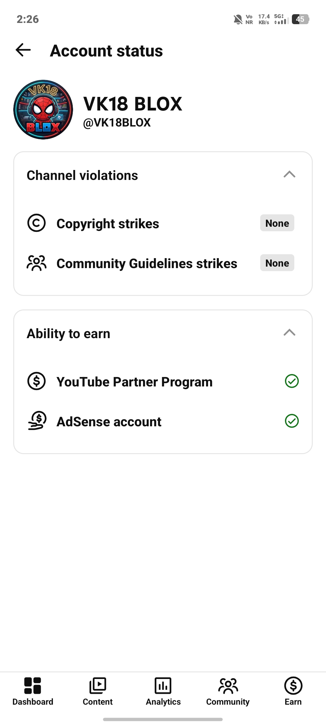Collapse the Channel violations section
Viewport: 326px width, 727px height.
pyautogui.click(x=289, y=175)
